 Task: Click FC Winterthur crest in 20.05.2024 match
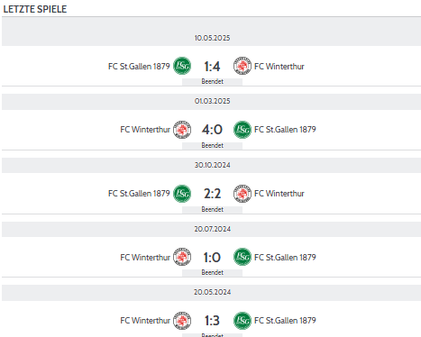click(182, 321)
